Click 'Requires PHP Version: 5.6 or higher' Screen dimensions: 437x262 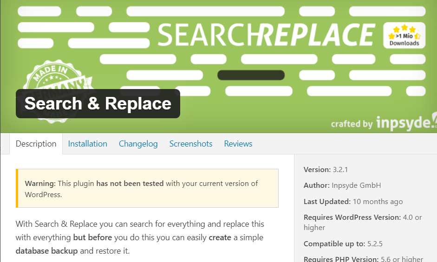coord(363,259)
